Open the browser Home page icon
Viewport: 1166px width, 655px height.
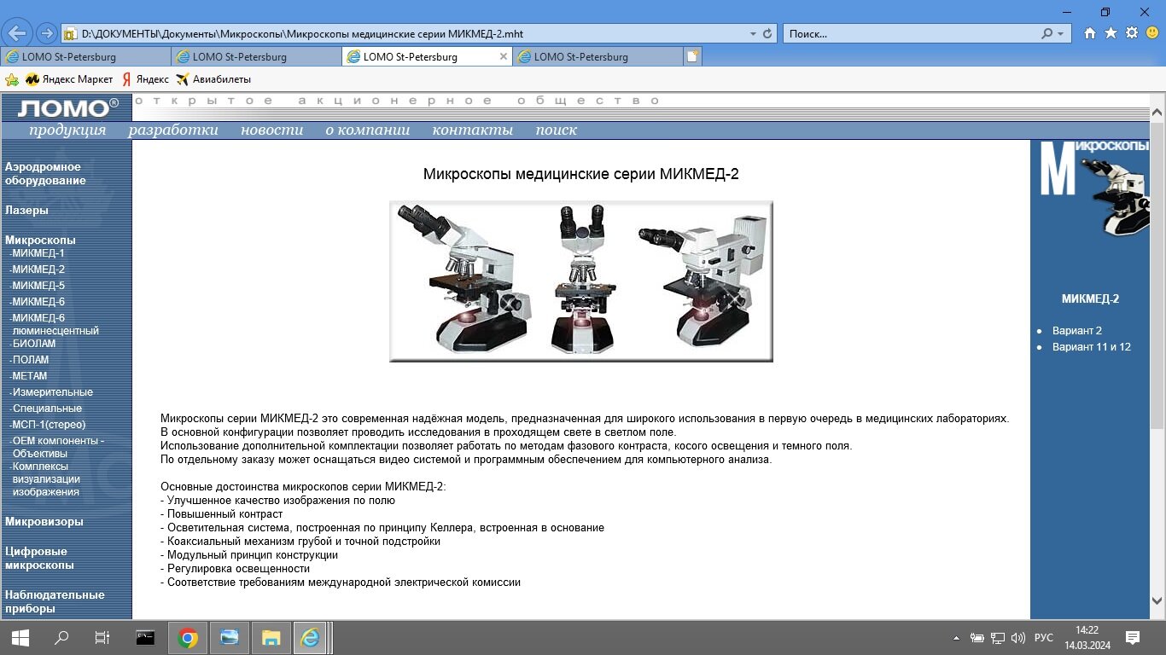[x=1090, y=33]
